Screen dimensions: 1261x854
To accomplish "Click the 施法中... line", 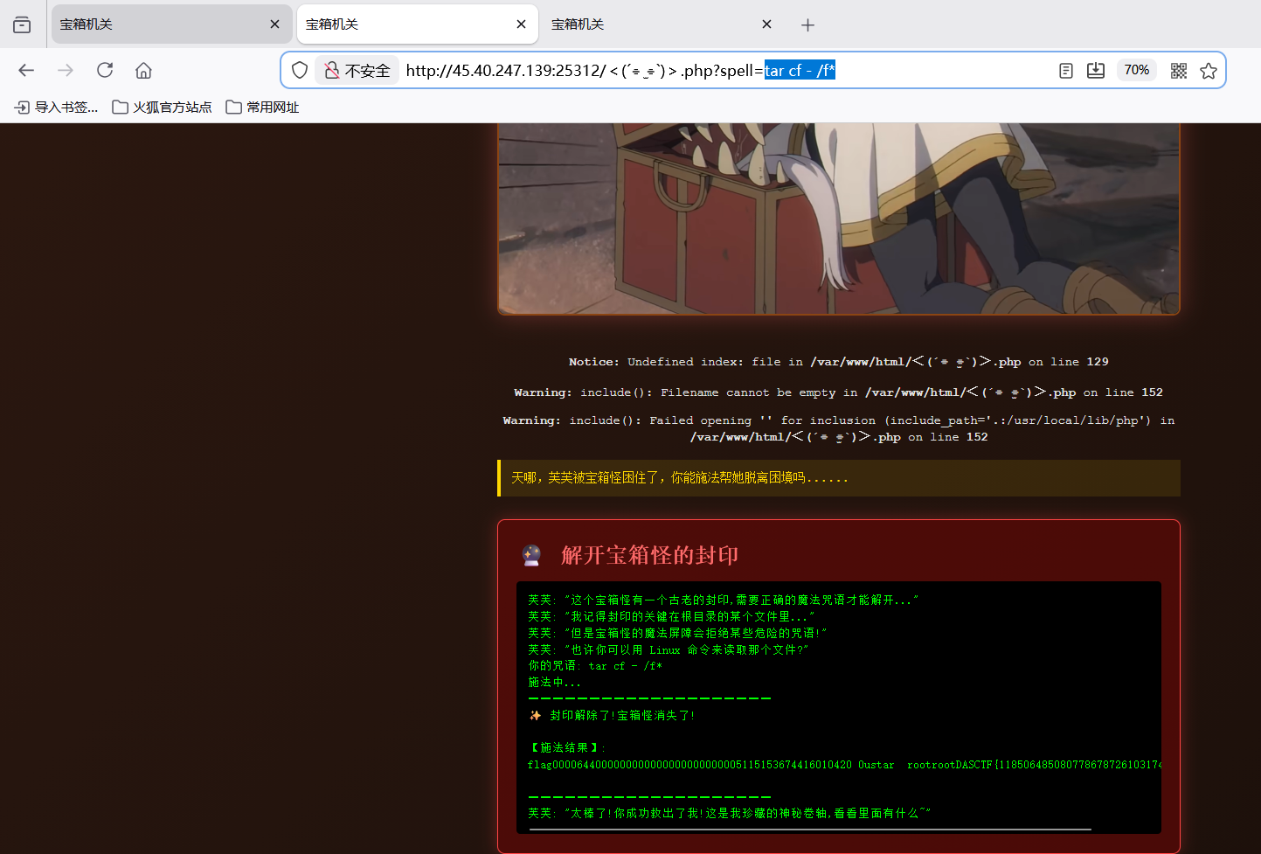I will [554, 683].
